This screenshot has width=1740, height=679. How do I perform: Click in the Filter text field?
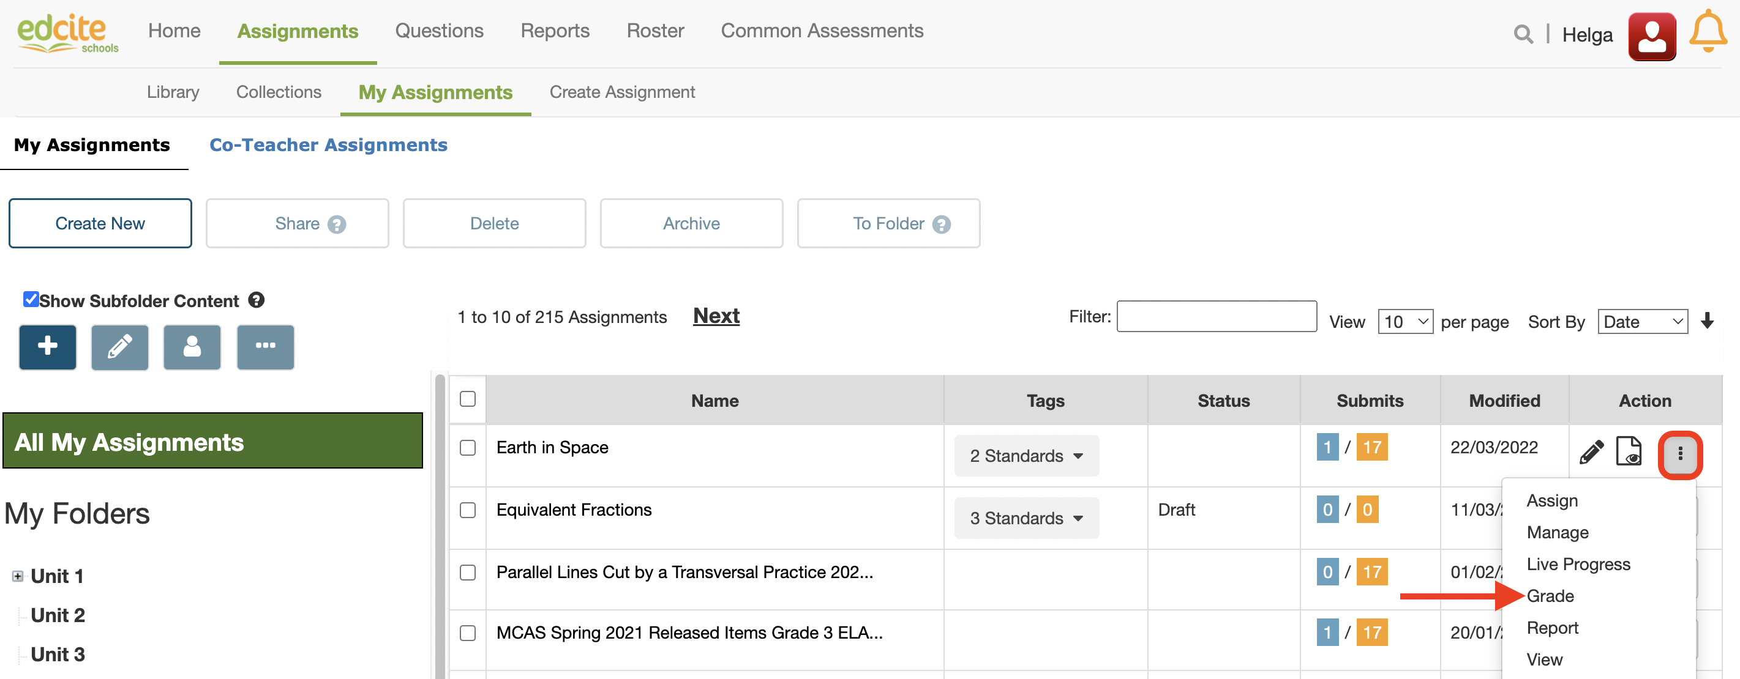(1216, 316)
